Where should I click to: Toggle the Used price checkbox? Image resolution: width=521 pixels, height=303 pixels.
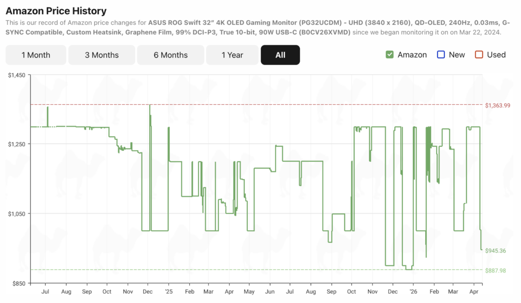(479, 55)
